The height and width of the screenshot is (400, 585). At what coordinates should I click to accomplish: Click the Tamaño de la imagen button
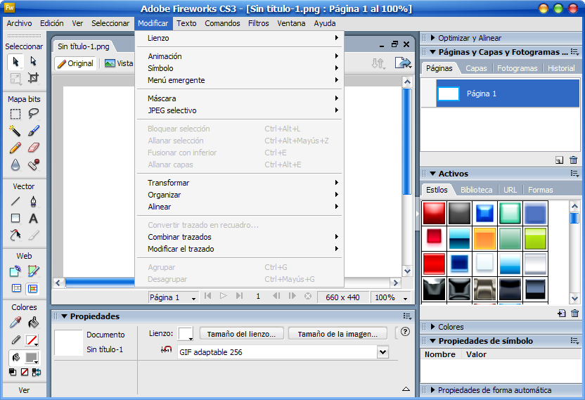pyautogui.click(x=337, y=334)
